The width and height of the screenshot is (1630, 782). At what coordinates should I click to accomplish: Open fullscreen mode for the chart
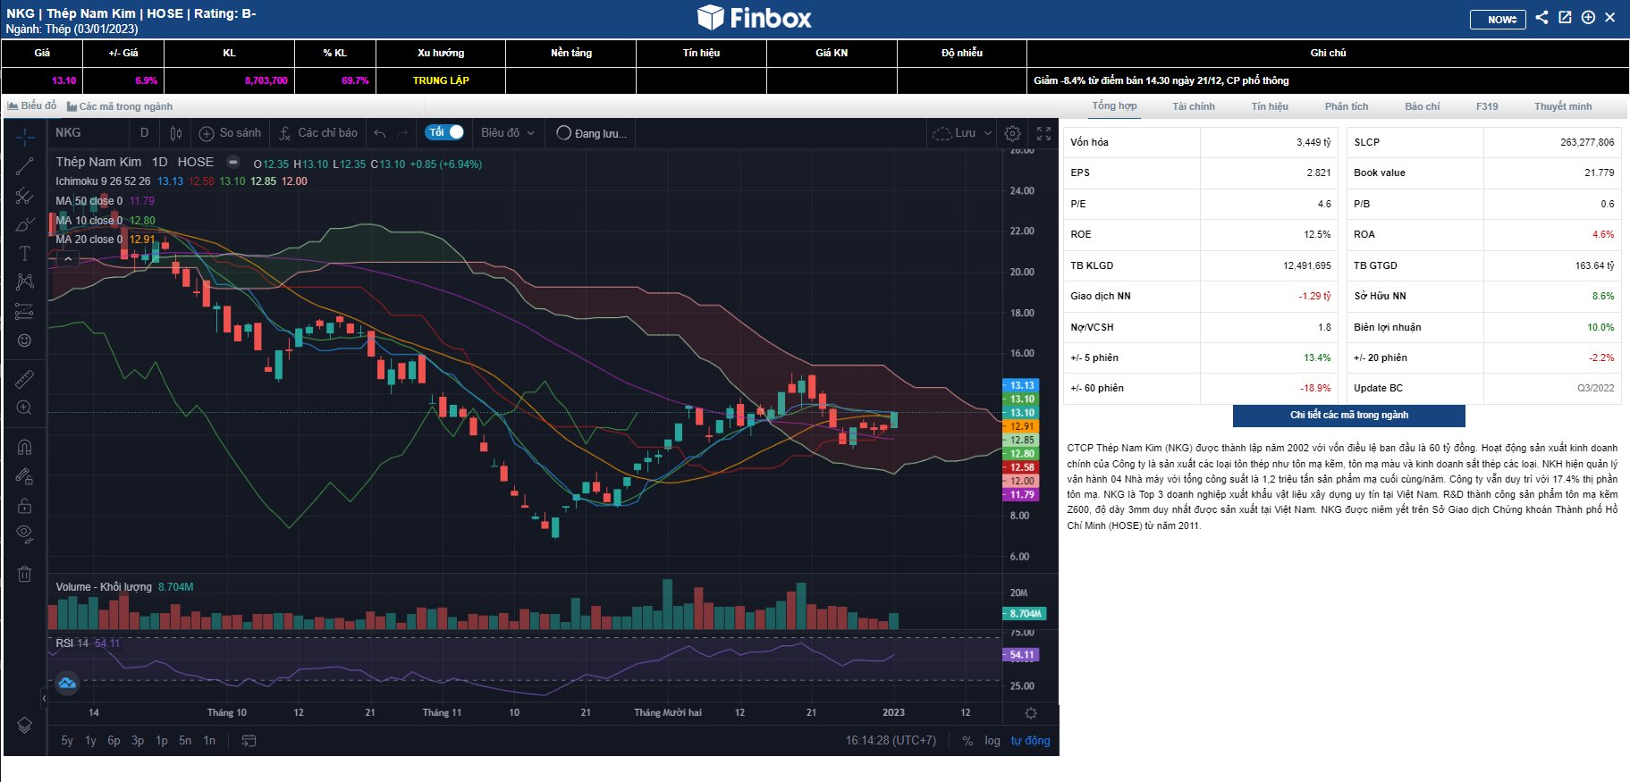pyautogui.click(x=1043, y=133)
